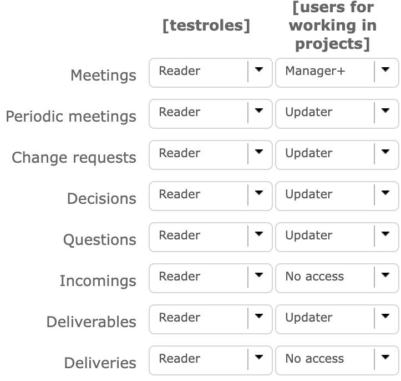Open Incomings testroles Reader dropdown

[210, 278]
